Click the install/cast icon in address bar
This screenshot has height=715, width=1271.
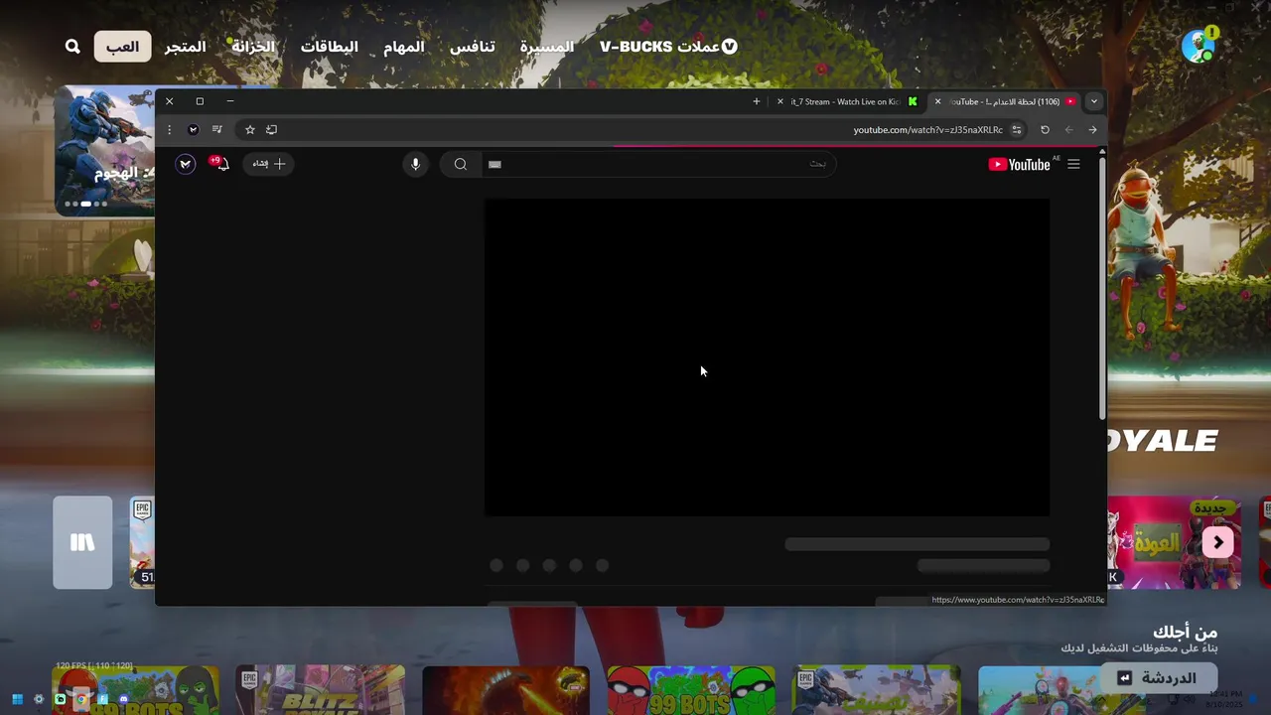[271, 130]
